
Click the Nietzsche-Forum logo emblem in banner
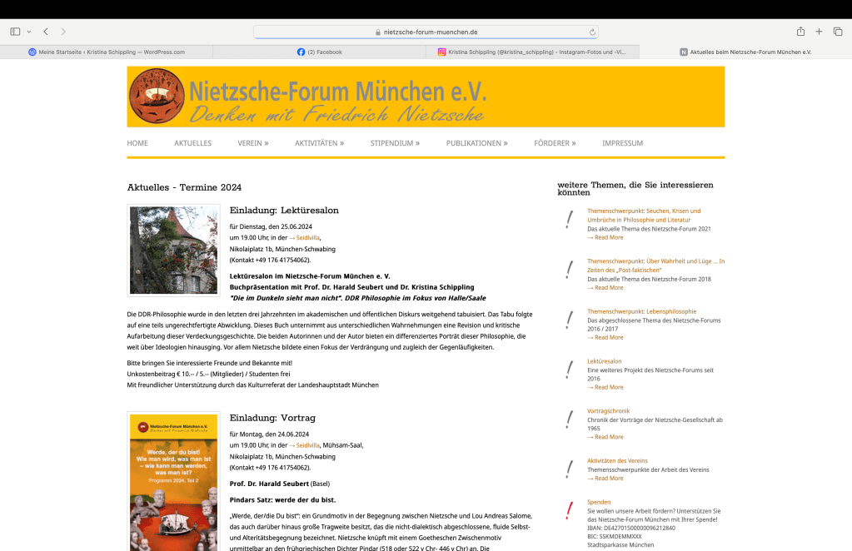[x=157, y=97]
